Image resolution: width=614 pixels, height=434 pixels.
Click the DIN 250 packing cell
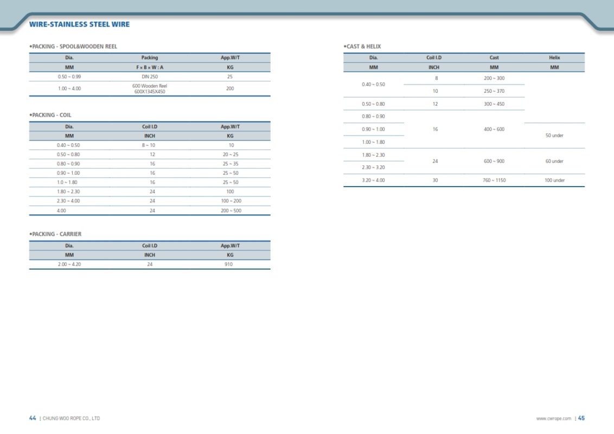(150, 76)
